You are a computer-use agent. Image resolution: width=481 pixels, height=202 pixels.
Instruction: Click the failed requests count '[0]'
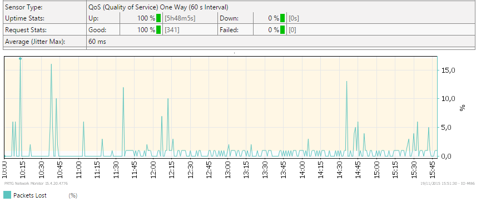(x=292, y=30)
